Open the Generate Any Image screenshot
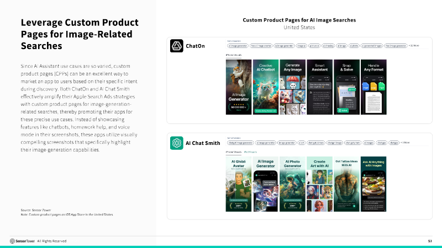442x248 pixels. pyautogui.click(x=293, y=87)
